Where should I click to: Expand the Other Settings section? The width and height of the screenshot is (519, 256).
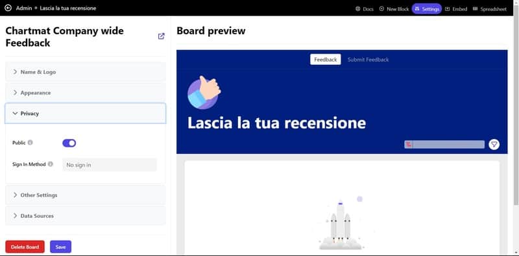(x=86, y=195)
